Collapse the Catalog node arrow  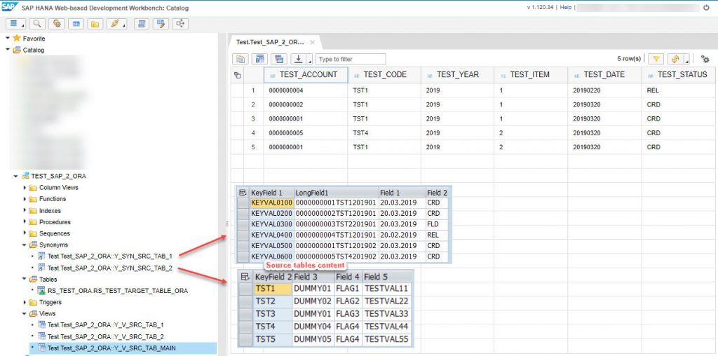(x=8, y=50)
